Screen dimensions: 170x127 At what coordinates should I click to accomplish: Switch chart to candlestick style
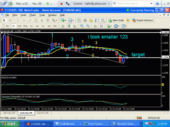pos(69,26)
